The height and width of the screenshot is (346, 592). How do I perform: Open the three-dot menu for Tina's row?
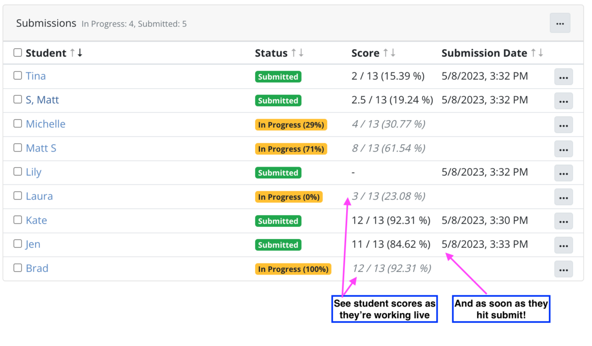coord(563,77)
